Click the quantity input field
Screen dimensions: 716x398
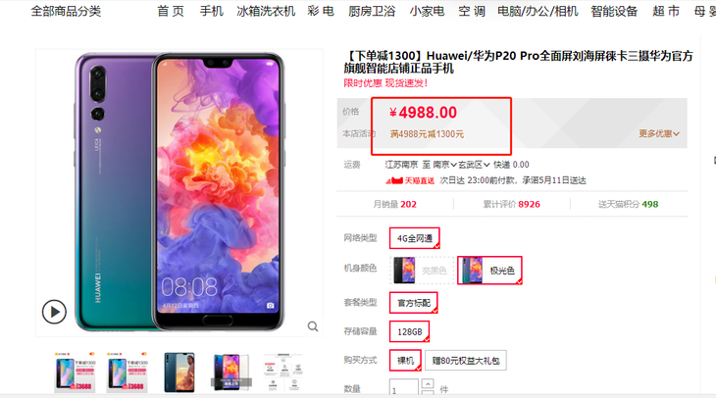(404, 388)
